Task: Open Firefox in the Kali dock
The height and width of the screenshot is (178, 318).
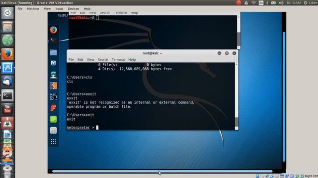Action: coord(53,30)
